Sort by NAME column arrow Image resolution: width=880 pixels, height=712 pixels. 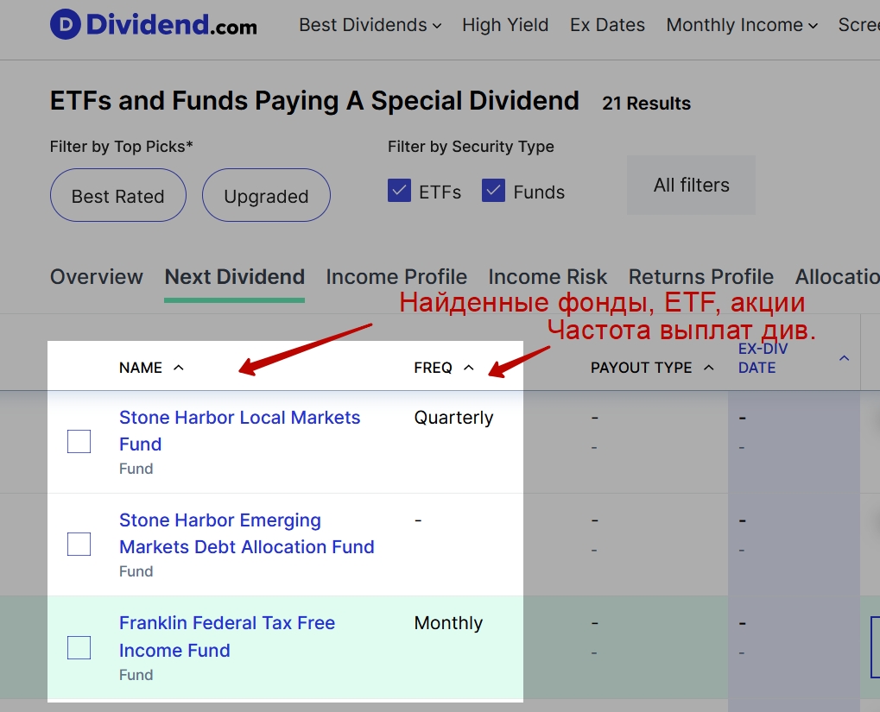click(179, 368)
